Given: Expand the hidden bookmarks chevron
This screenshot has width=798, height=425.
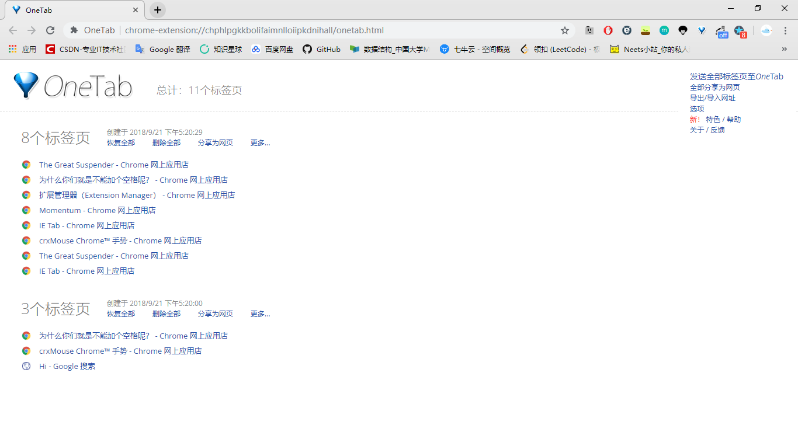Looking at the screenshot, I should click(x=784, y=50).
